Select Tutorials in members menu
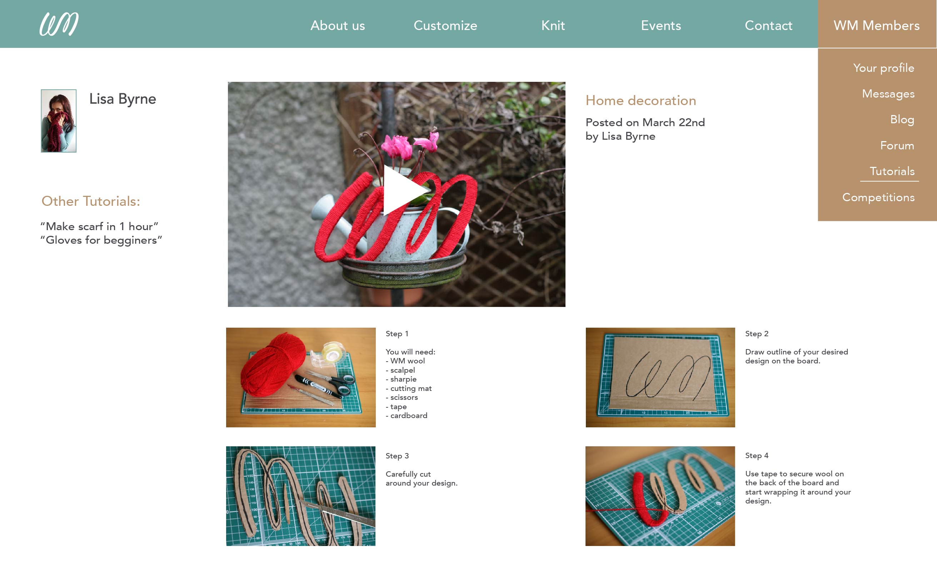Screen dimensions: 937x571 (892, 171)
